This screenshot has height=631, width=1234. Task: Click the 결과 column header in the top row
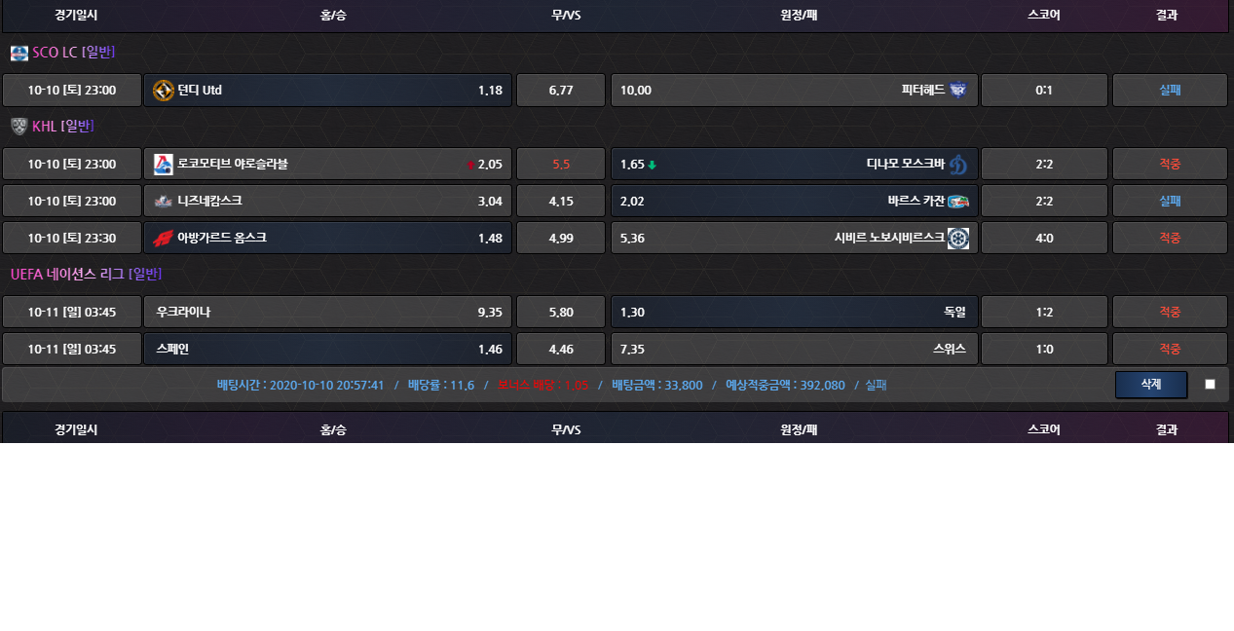point(1166,16)
